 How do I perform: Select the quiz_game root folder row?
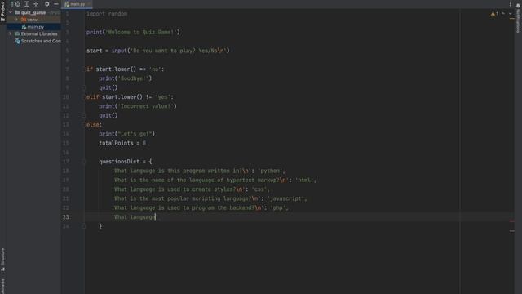(x=33, y=12)
